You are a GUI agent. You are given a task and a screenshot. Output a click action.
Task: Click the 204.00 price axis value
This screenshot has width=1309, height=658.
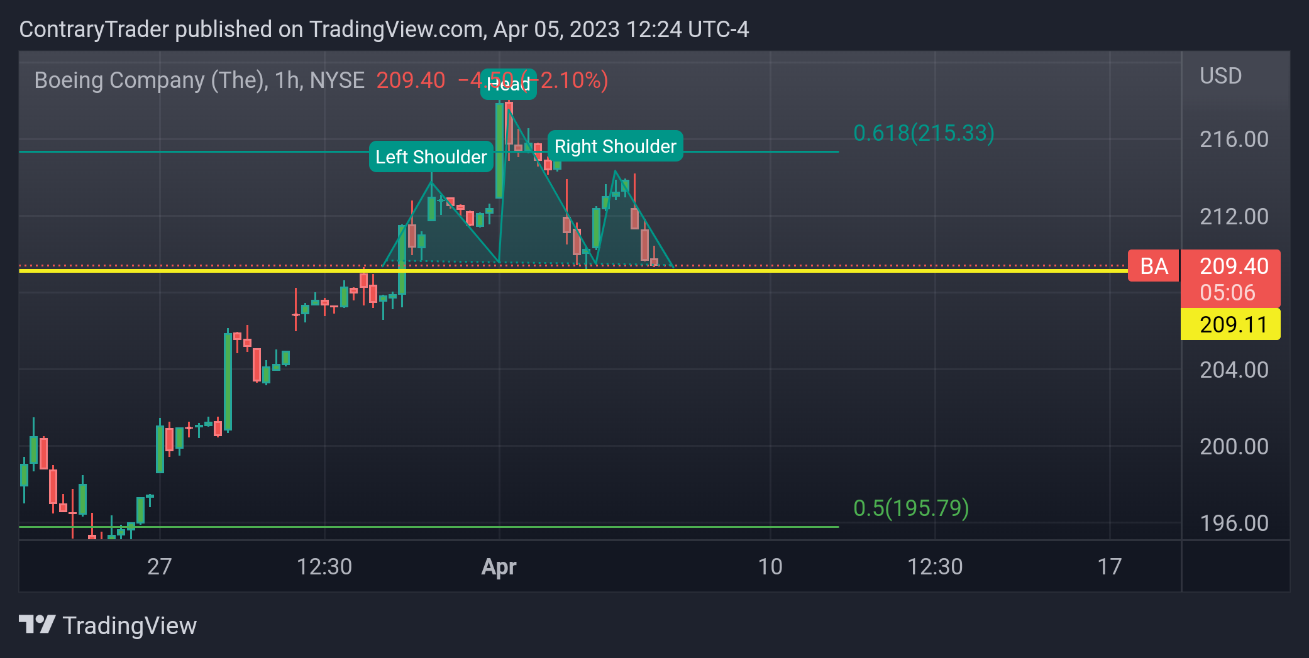1234,370
